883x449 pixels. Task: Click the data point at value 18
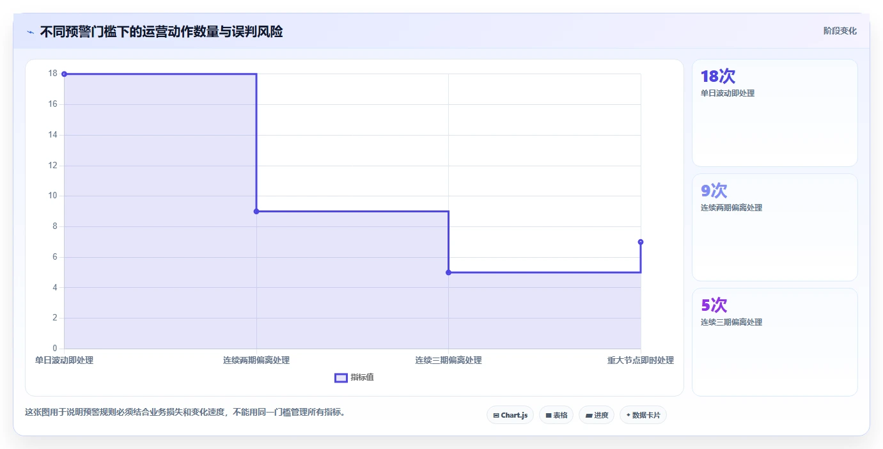pos(64,74)
